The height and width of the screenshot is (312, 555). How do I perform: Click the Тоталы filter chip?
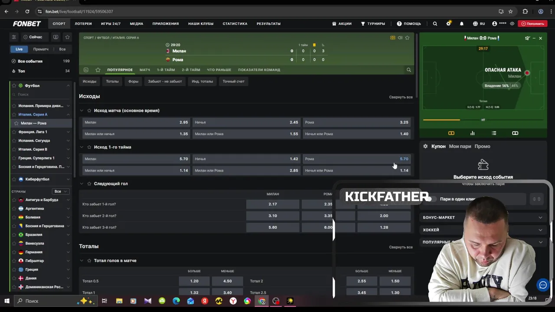(112, 81)
